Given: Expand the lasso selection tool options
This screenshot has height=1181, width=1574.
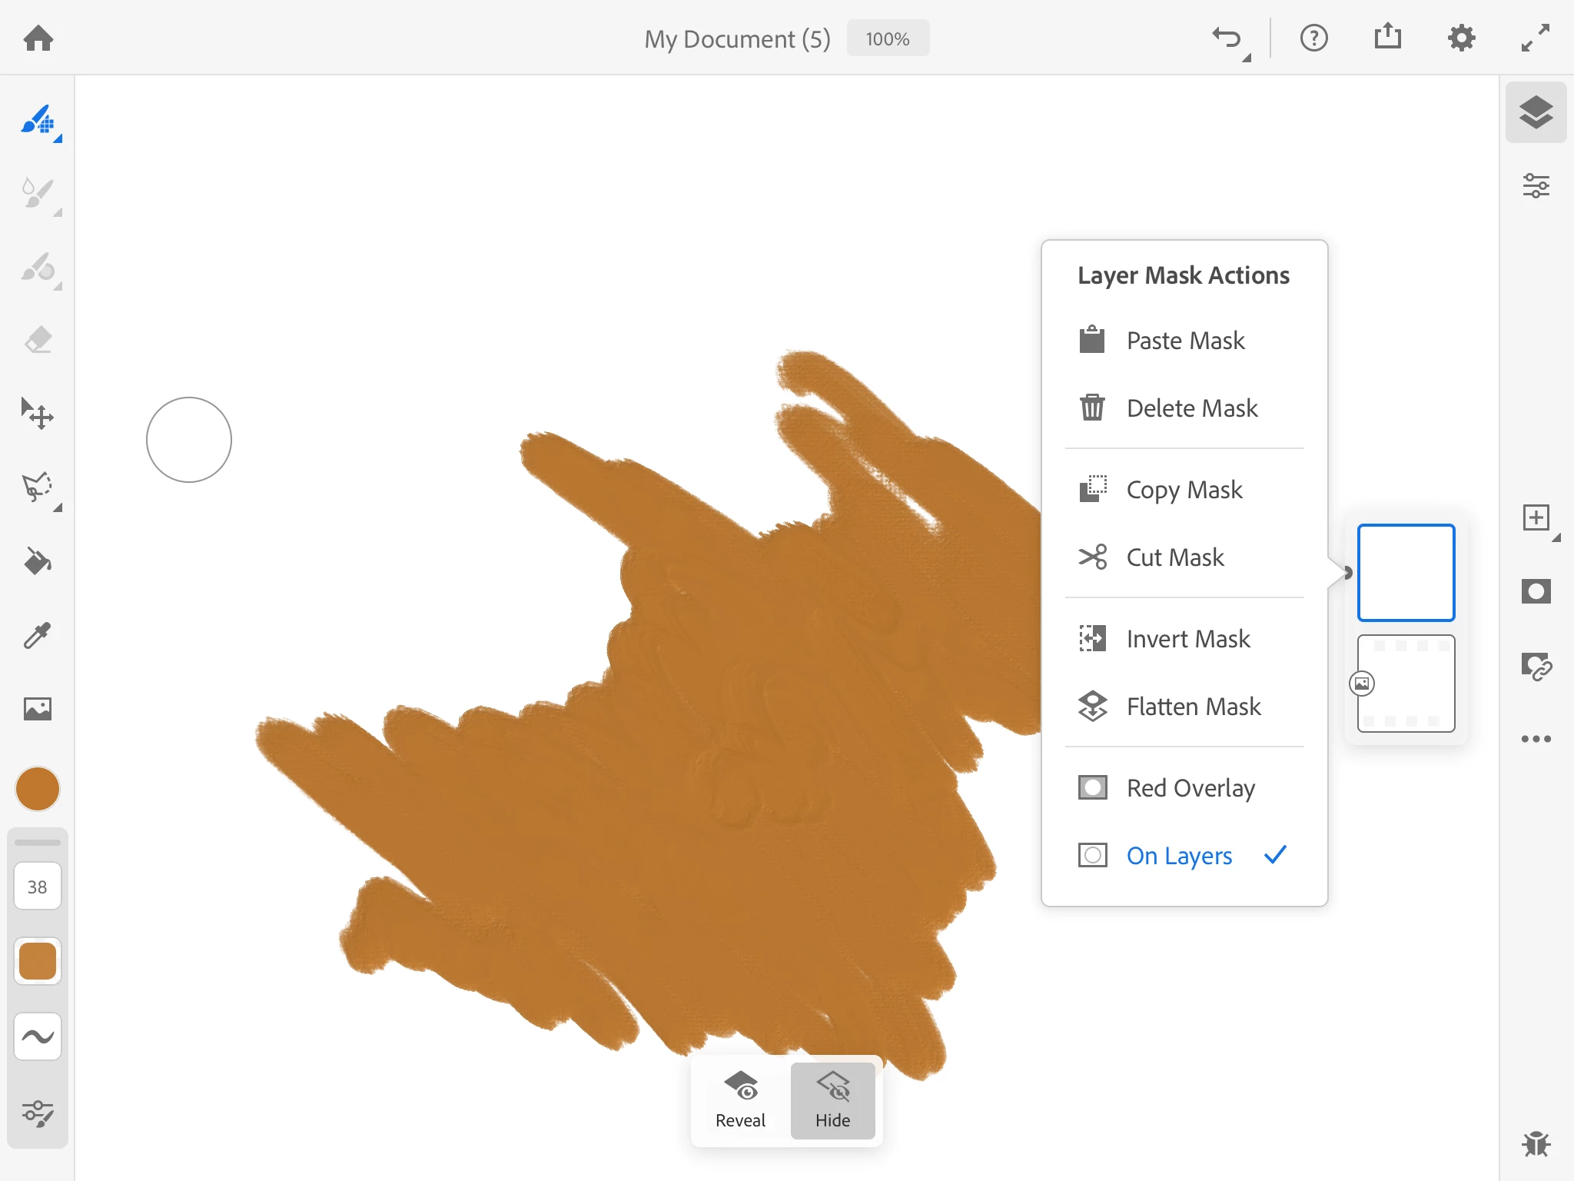Looking at the screenshot, I should pos(57,507).
